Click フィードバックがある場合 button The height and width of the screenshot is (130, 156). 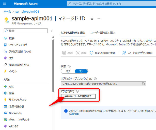(x=137, y=53)
